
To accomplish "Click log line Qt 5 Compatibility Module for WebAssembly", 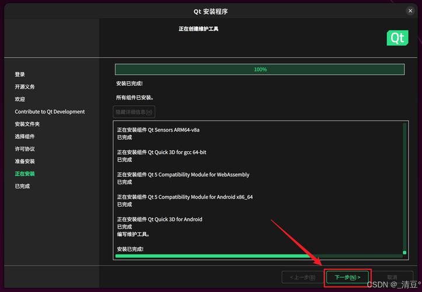I will [183, 175].
